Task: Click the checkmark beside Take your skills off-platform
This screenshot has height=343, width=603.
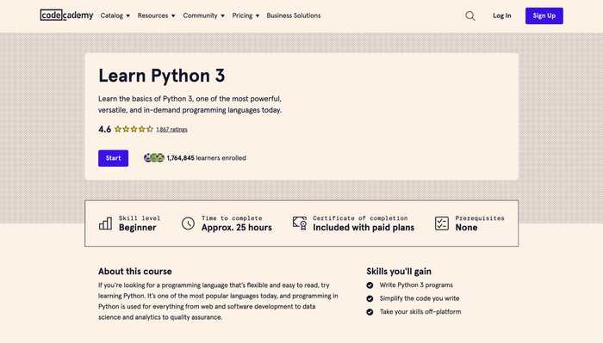Action: click(370, 312)
